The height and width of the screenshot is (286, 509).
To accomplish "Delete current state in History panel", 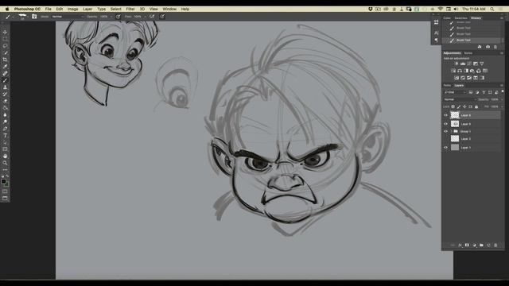I will click(495, 47).
